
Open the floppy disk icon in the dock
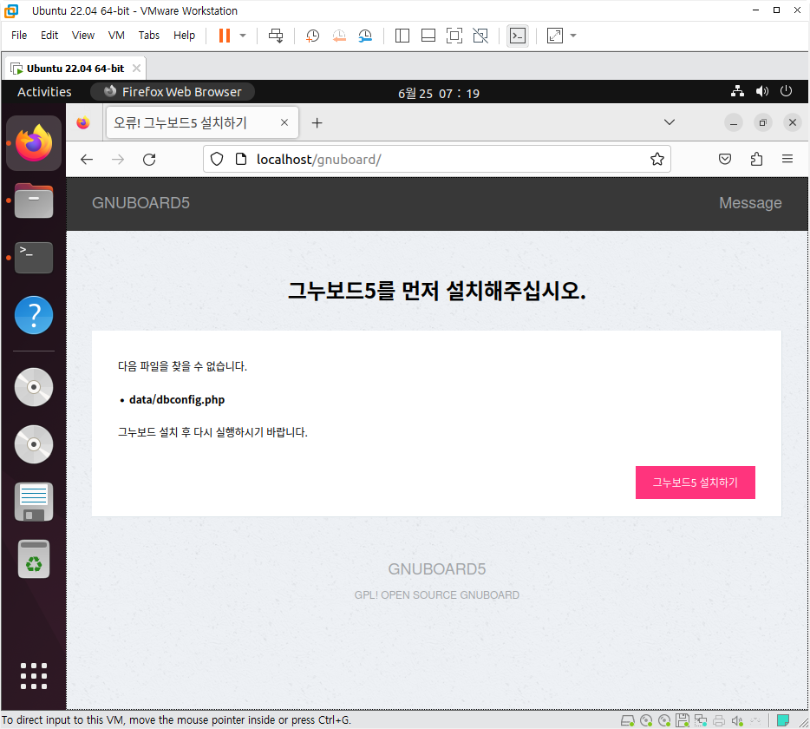coord(34,502)
